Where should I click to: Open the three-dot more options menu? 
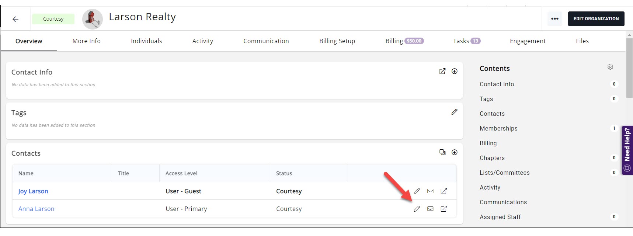554,19
